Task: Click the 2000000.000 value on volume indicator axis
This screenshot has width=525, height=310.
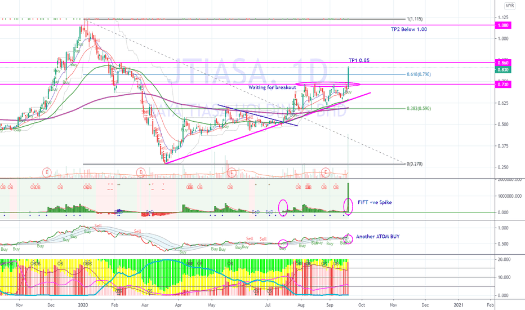Action: 509,180
